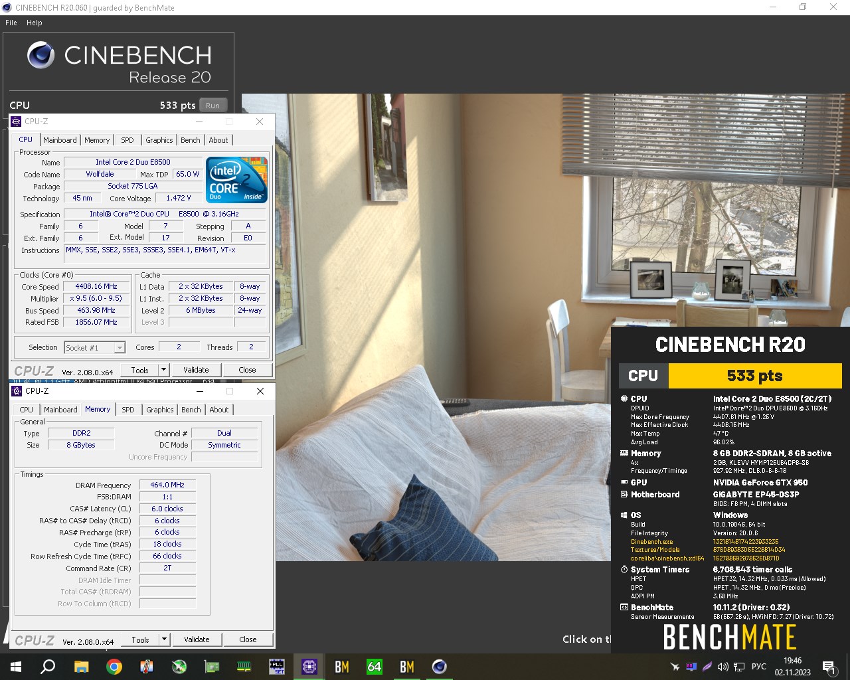Click Intel Core 2 Duo E8500 name field

tap(133, 162)
